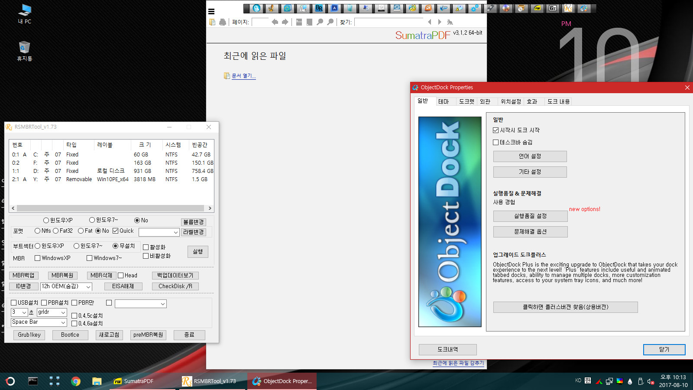Expand the Space Bar dropdown
Viewport: 693px width, 390px height.
pyautogui.click(x=39, y=322)
